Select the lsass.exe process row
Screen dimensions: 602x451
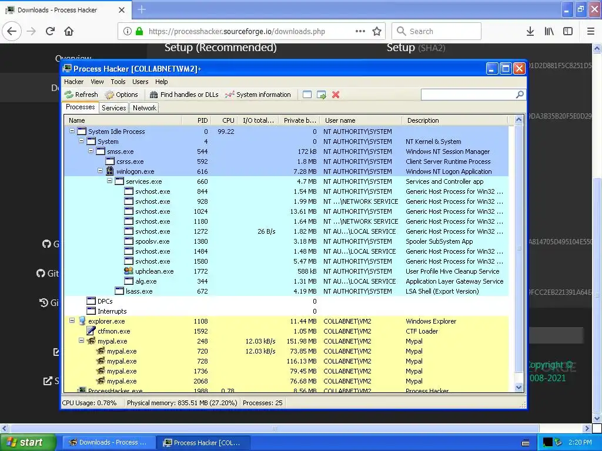tap(286, 291)
